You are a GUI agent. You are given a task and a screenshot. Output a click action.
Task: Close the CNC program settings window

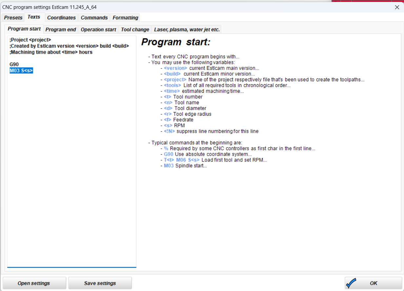pos(397,7)
